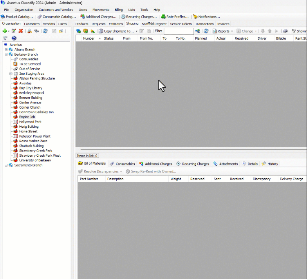Open Additional Charges from the top toolbar
The width and height of the screenshot is (307, 279).
tap(99, 16)
